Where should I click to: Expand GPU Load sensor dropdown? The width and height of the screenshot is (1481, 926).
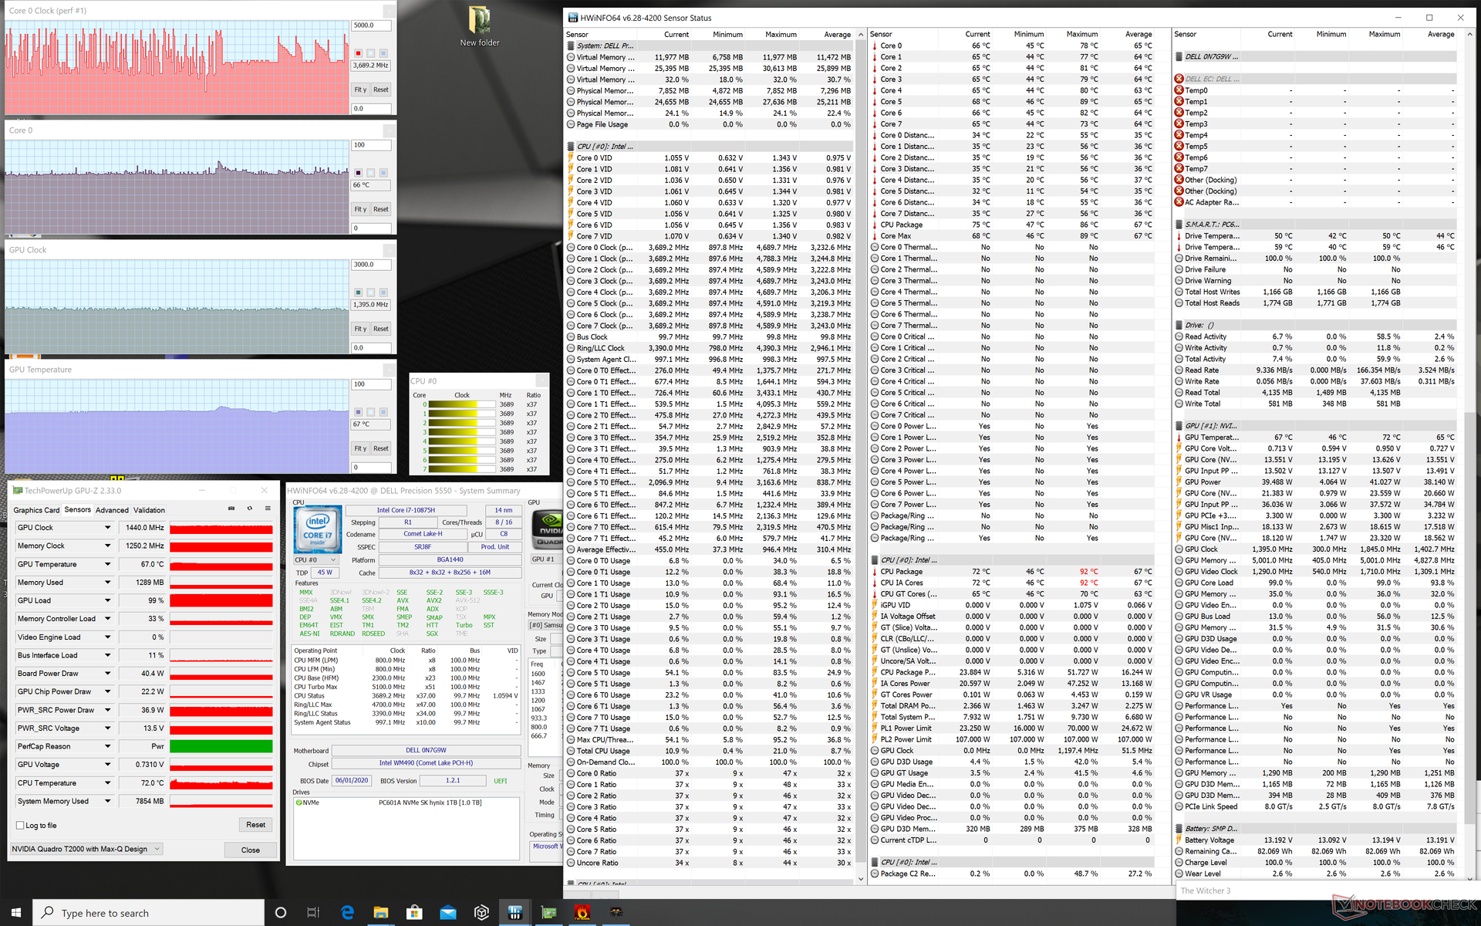click(x=107, y=600)
